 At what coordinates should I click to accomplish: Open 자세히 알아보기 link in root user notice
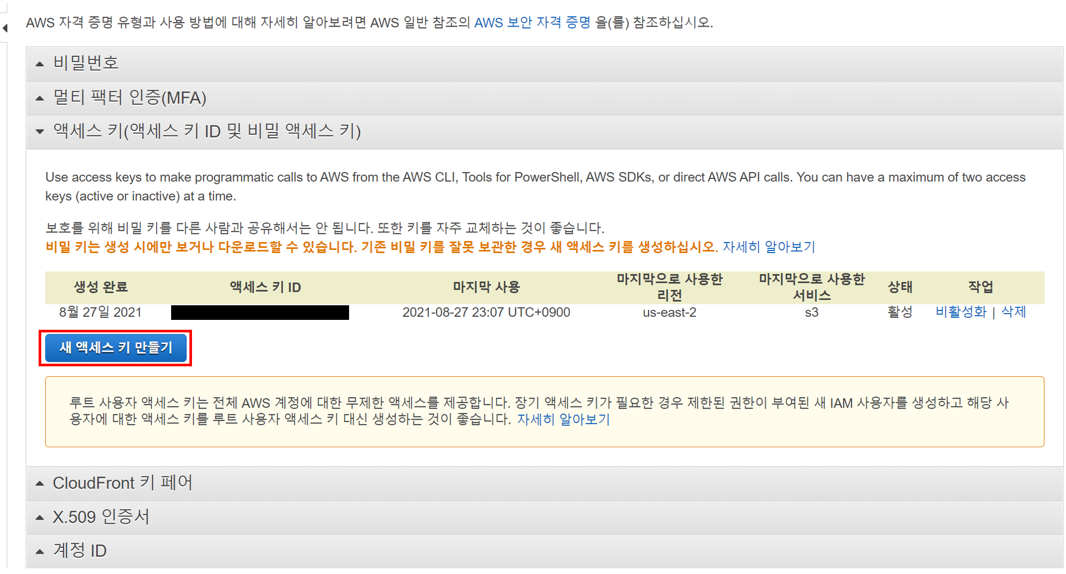tap(563, 420)
